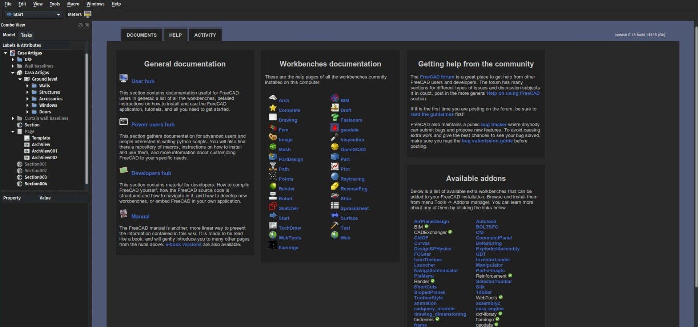Image resolution: width=698 pixels, height=327 pixels.
Task: Click the Complete star icon
Action: (273, 108)
